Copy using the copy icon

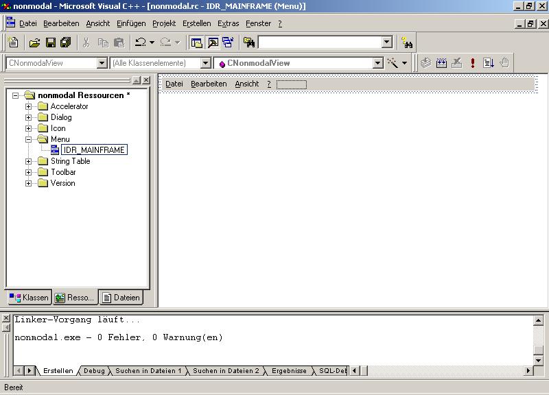(x=103, y=43)
